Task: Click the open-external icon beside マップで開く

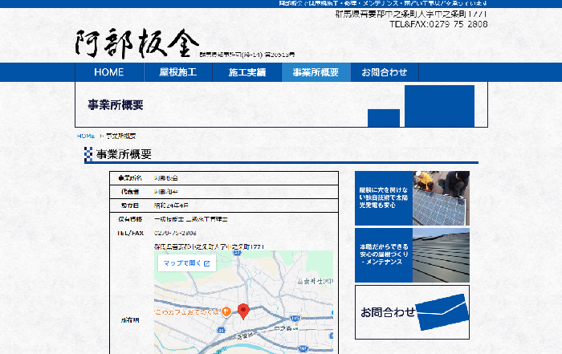Action: 207,263
